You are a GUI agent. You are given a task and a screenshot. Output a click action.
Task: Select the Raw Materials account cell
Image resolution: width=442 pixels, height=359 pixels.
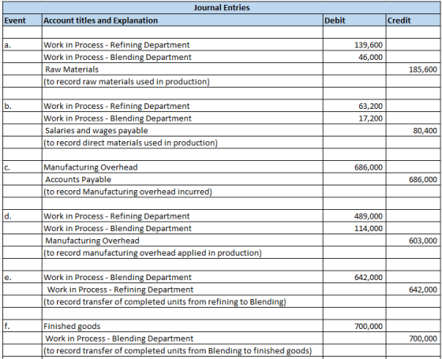tap(182, 69)
